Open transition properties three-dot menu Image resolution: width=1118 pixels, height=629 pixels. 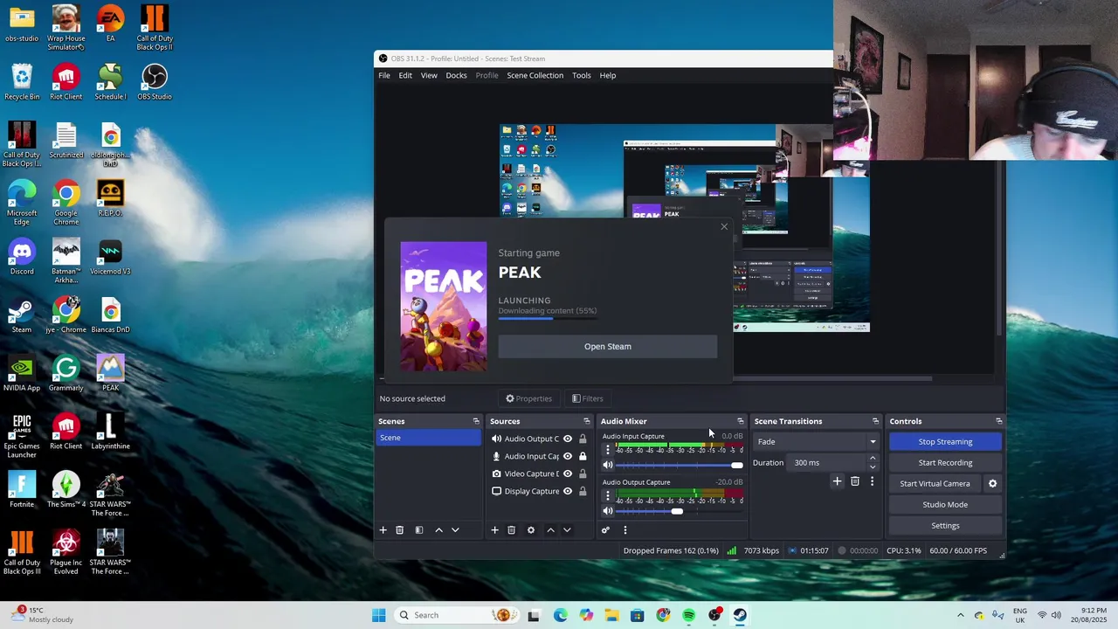click(872, 481)
